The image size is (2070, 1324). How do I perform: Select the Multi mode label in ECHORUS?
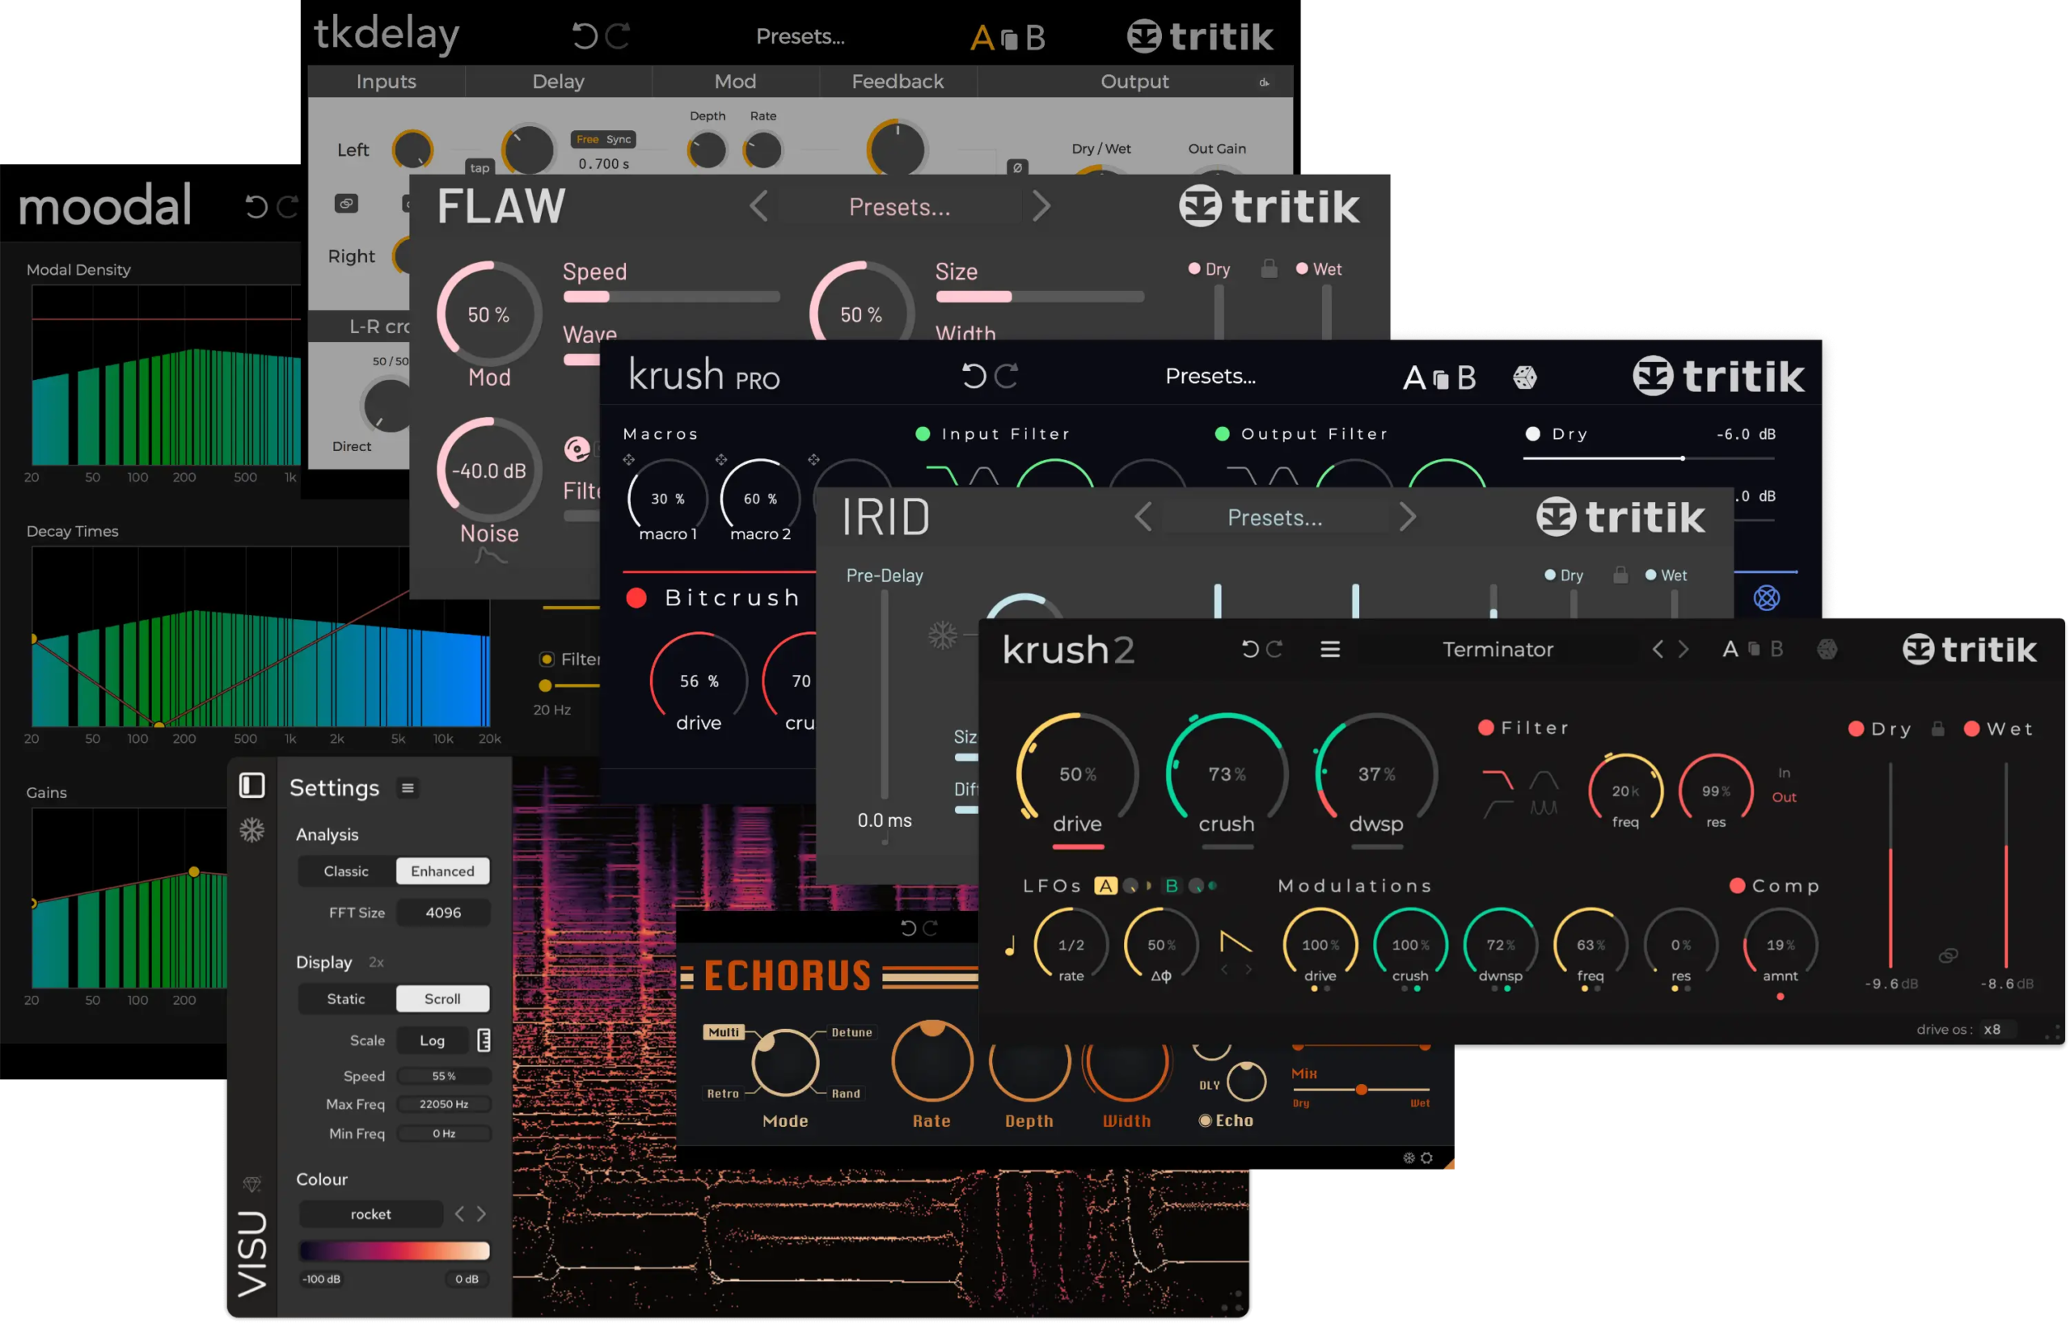pyautogui.click(x=723, y=1031)
